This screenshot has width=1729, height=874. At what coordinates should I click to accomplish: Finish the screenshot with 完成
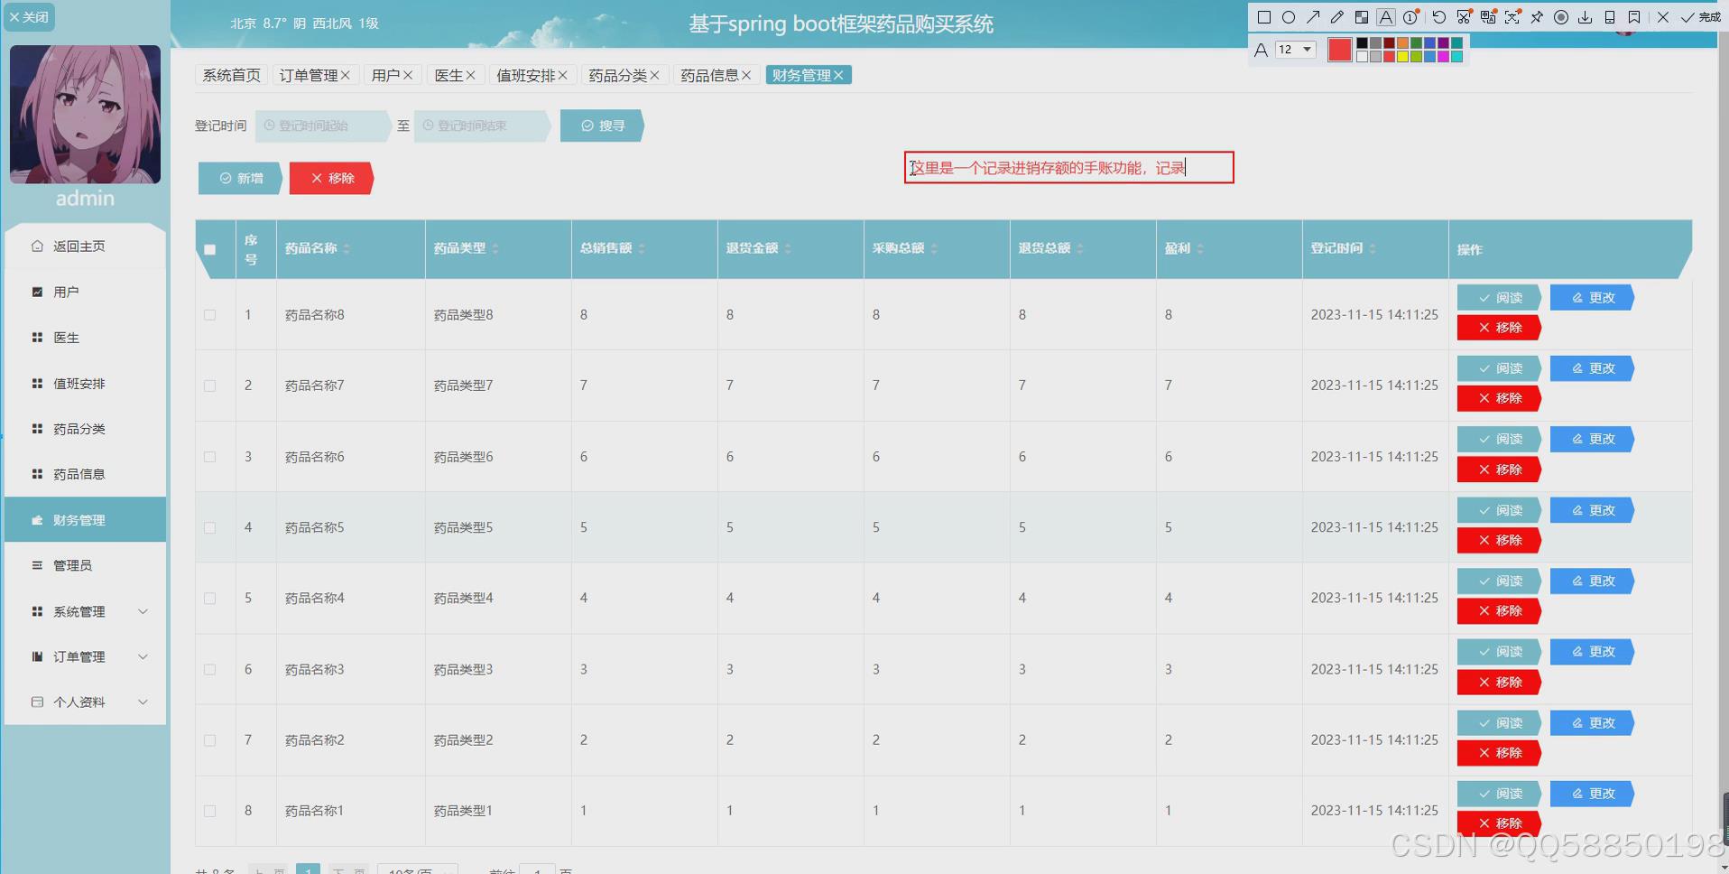point(1700,17)
